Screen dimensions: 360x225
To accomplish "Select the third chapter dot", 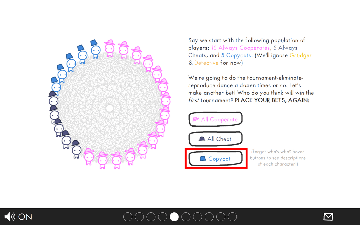I will [x=151, y=217].
